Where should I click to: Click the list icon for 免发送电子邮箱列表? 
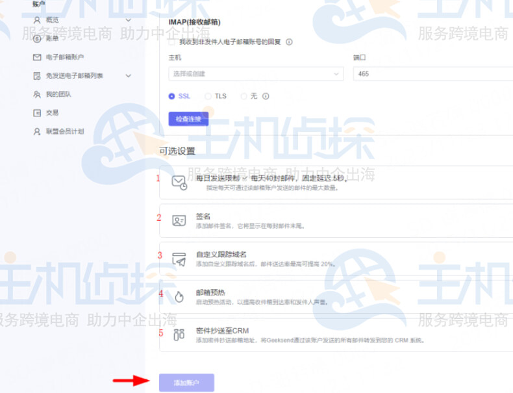pos(37,76)
